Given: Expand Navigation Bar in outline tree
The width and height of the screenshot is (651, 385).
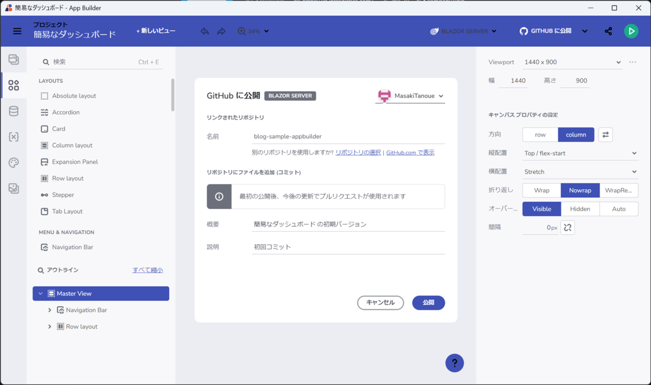Looking at the screenshot, I should coord(50,310).
